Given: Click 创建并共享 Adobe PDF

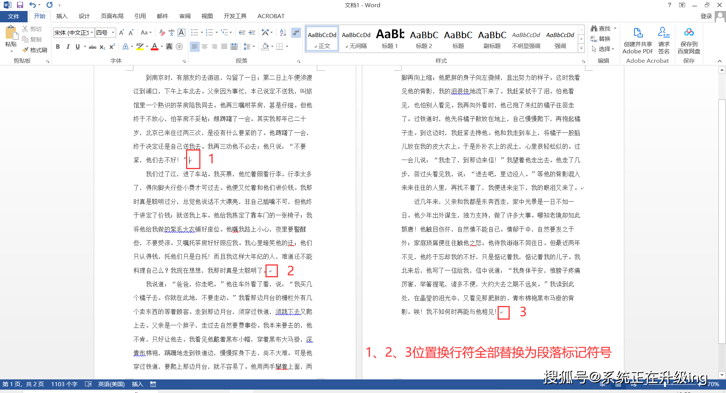Looking at the screenshot, I should tap(638, 41).
